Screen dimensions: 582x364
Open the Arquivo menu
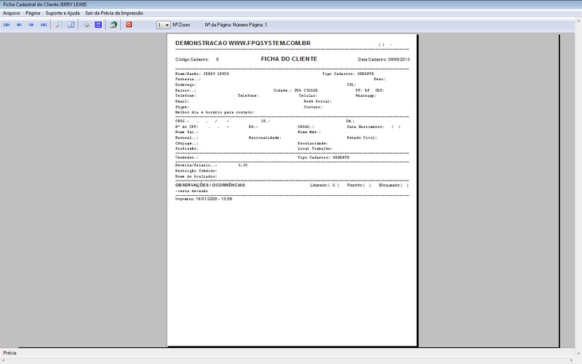pyautogui.click(x=12, y=13)
